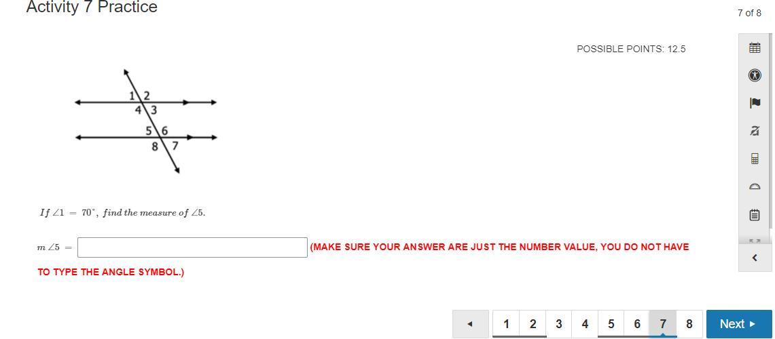This screenshot has height=339, width=775.
Task: Collapse the tools sidebar chevron
Action: (x=754, y=258)
